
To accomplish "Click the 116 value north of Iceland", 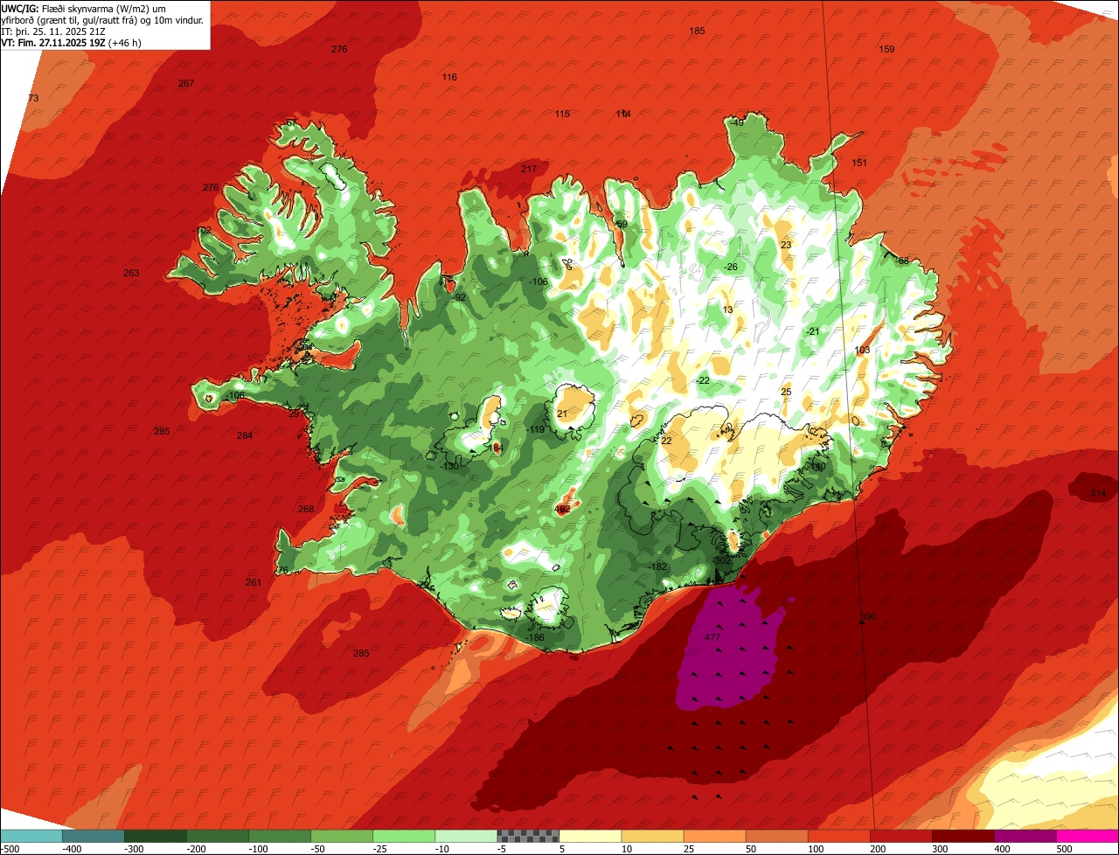I will tap(449, 78).
